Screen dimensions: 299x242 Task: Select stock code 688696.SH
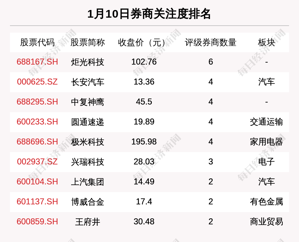point(37,142)
